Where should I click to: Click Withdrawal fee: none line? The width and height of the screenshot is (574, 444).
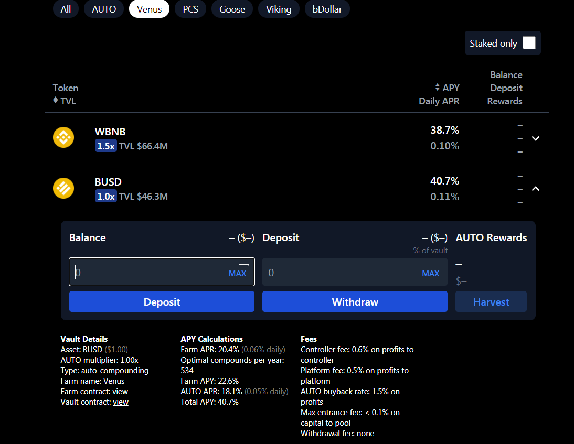(337, 434)
